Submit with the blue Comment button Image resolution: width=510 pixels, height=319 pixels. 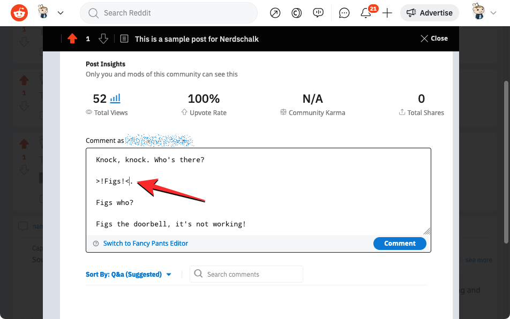[400, 243]
